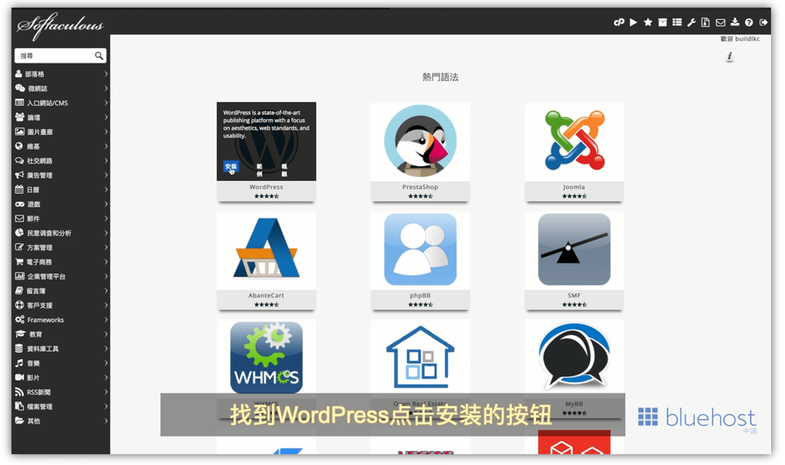This screenshot has width=785, height=465.
Task: Open the wrench settings icon
Action: (x=691, y=22)
